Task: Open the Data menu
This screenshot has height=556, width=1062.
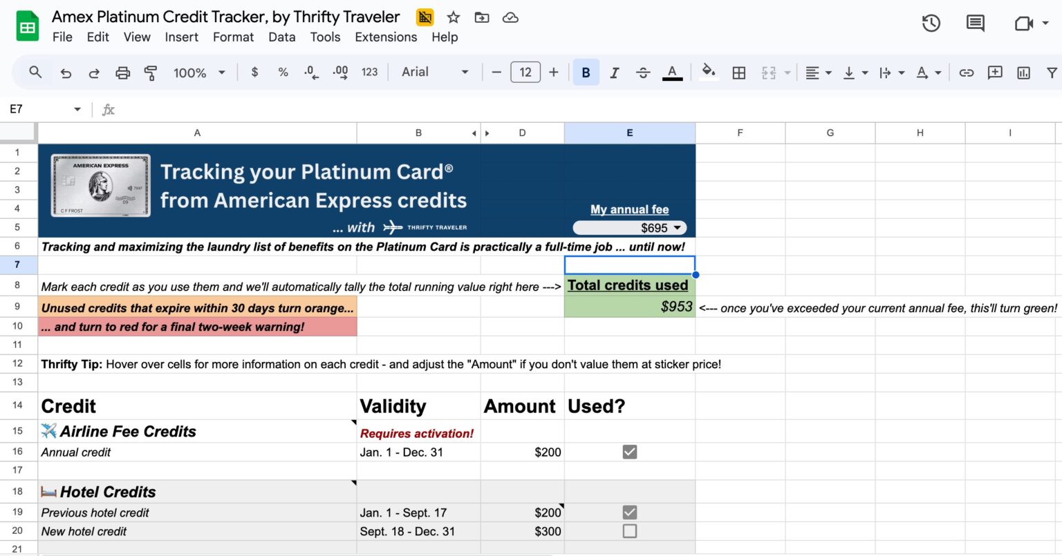Action: 282,37
